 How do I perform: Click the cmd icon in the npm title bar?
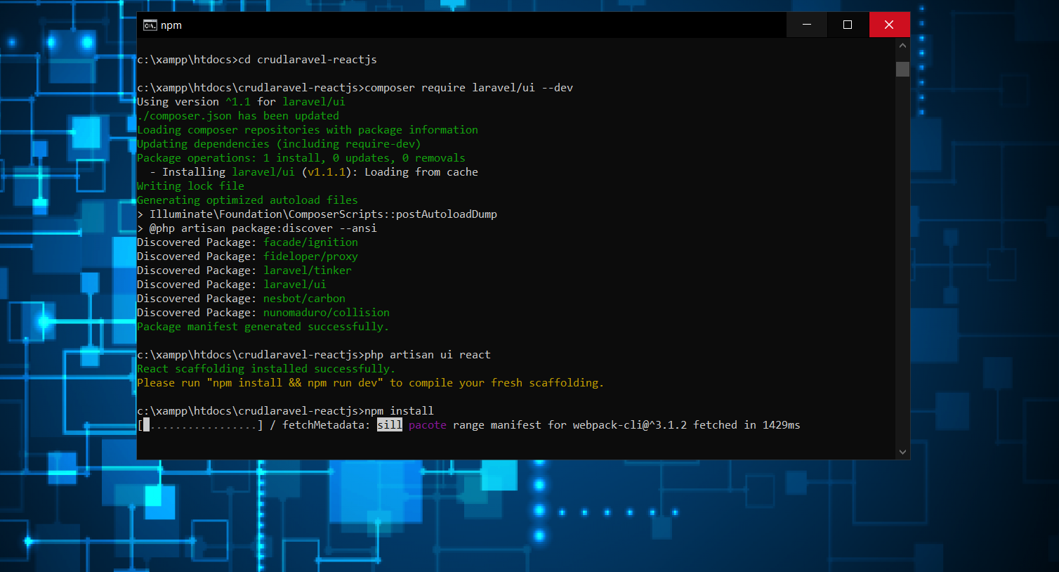click(x=150, y=25)
